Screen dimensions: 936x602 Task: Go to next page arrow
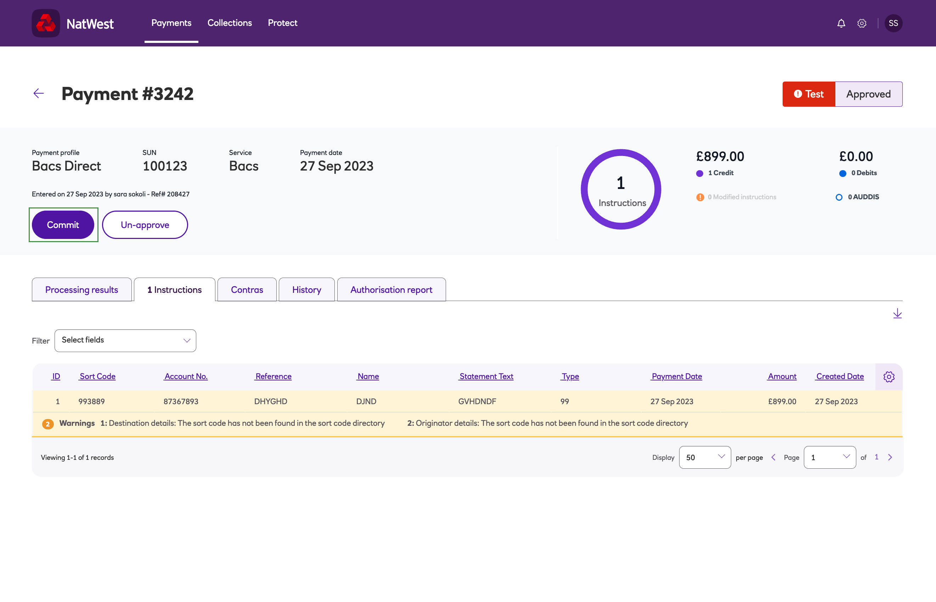(890, 457)
